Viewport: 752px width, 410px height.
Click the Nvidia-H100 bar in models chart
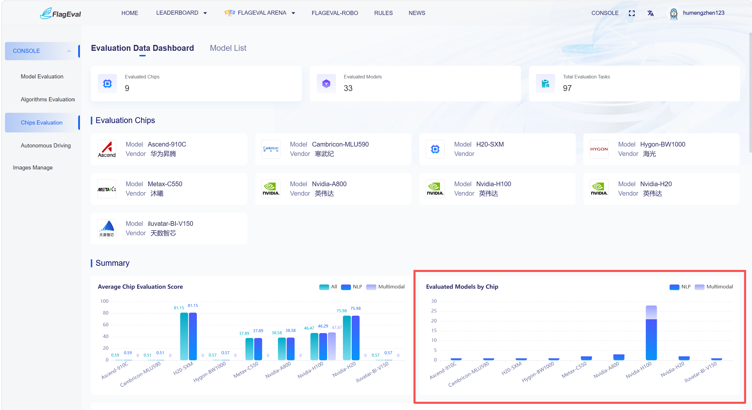651,333
